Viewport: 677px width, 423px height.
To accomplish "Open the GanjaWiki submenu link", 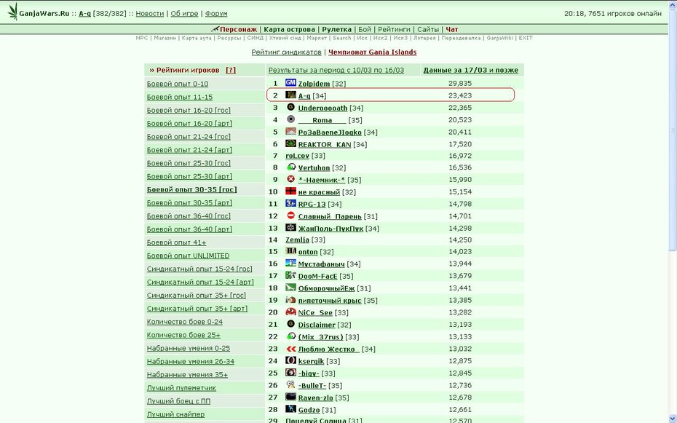I will [x=499, y=38].
